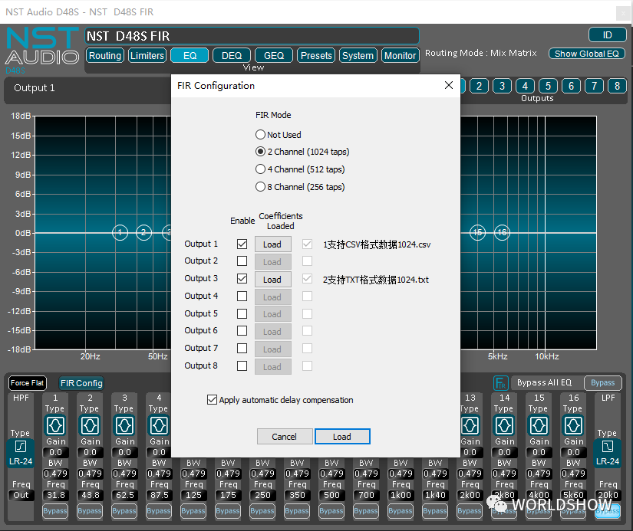633x531 pixels.
Task: Toggle Bypass for the 500 Hz band
Action: point(331,511)
